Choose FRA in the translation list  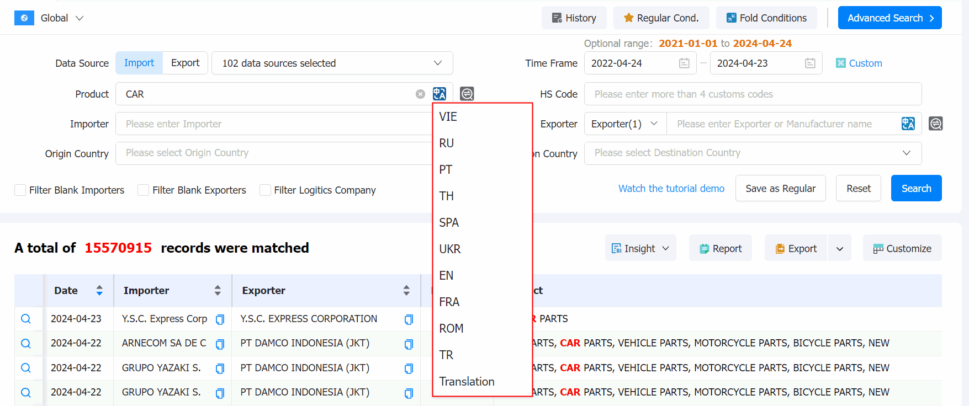point(449,302)
